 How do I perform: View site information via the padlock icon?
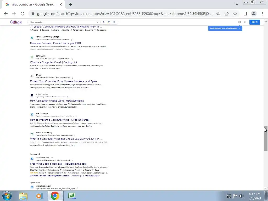33,14
